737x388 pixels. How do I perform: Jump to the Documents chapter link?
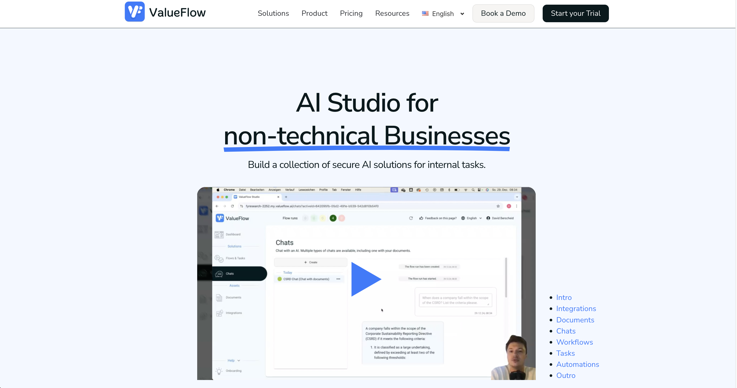575,320
